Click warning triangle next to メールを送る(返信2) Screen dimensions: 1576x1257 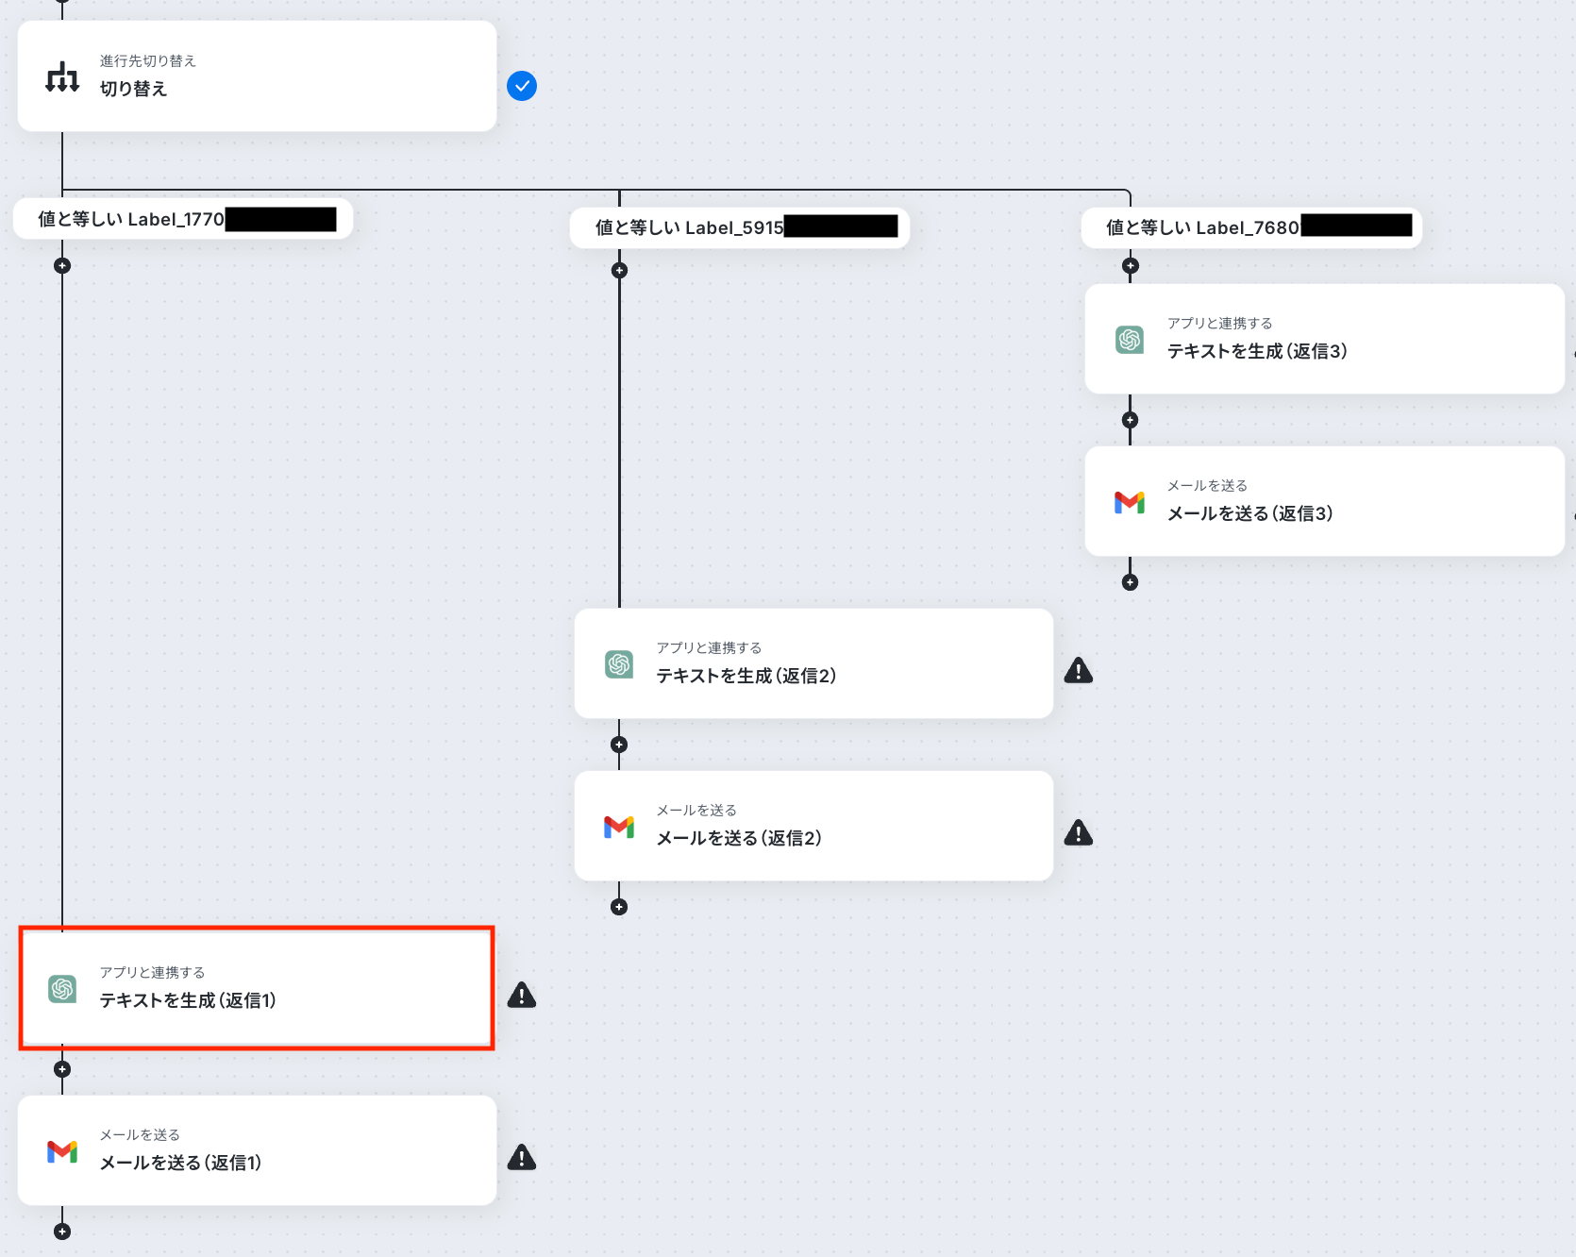(x=1079, y=832)
